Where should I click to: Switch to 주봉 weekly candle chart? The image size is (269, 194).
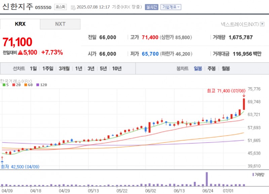coord(212,68)
